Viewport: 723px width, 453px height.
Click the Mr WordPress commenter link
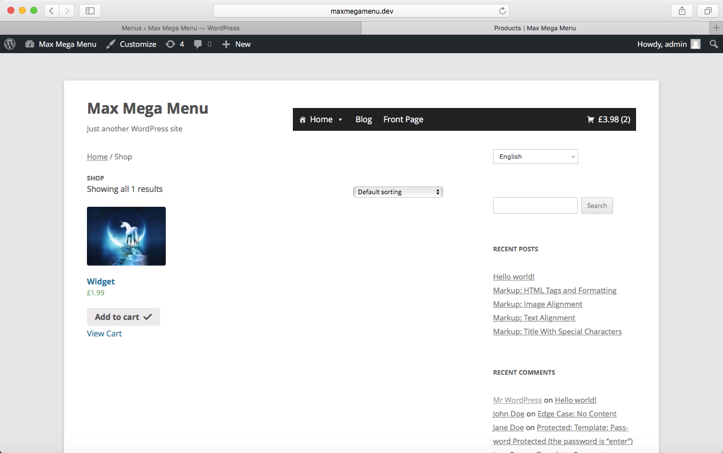pyautogui.click(x=517, y=400)
